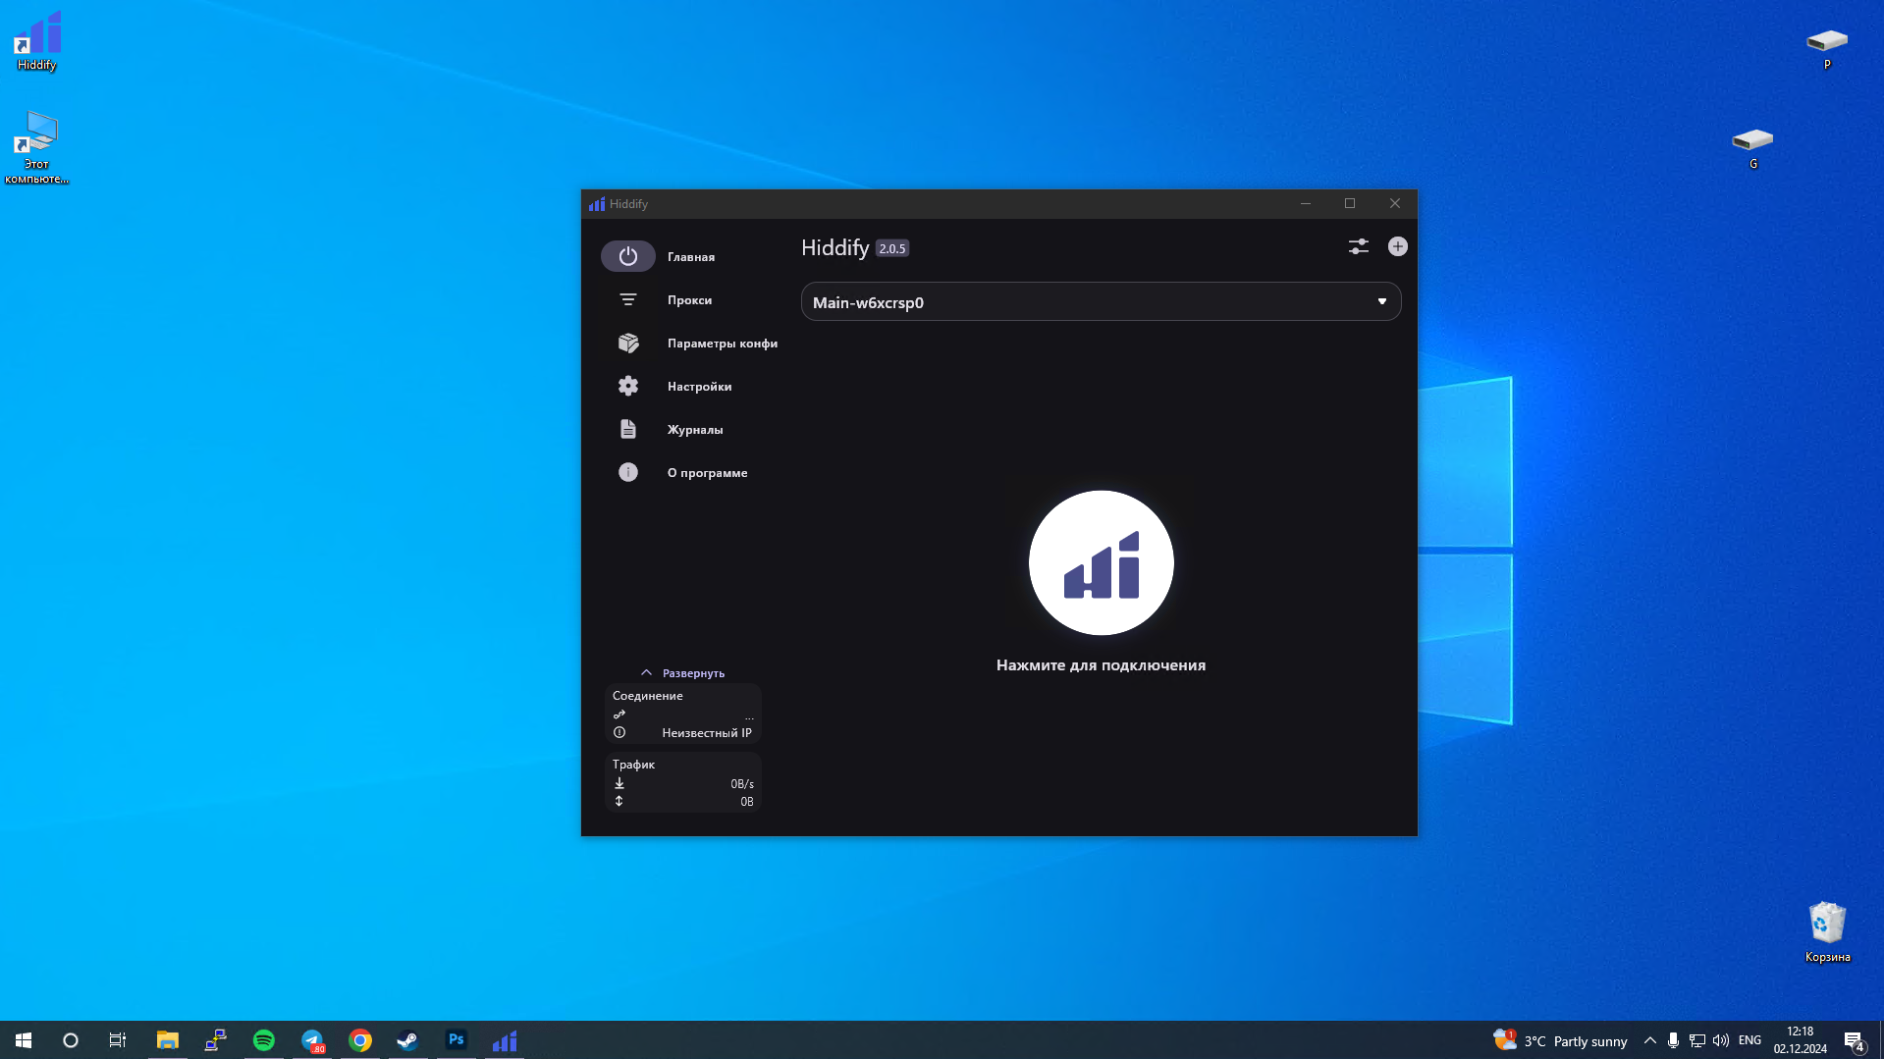The width and height of the screenshot is (1884, 1059).
Task: Open the volume tray icon
Action: 1720,1040
